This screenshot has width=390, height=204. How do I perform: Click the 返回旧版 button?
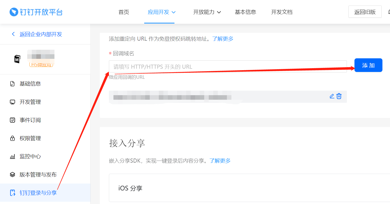coord(365,12)
